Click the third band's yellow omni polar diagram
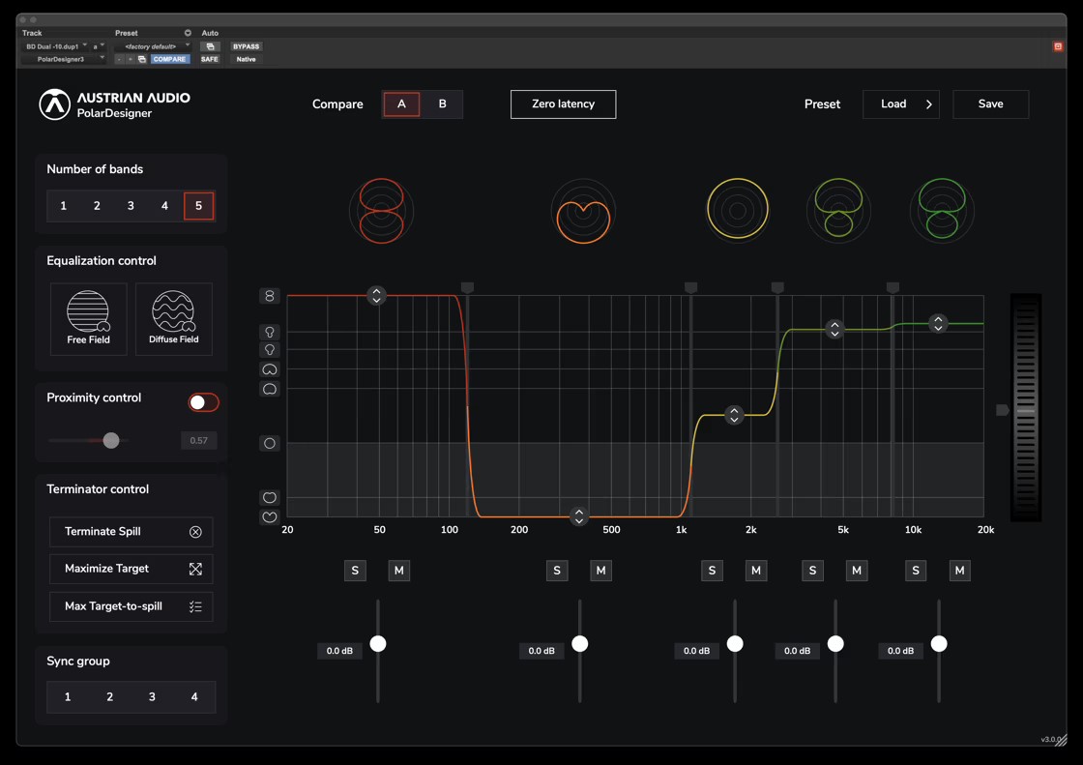The width and height of the screenshot is (1083, 765). [738, 209]
